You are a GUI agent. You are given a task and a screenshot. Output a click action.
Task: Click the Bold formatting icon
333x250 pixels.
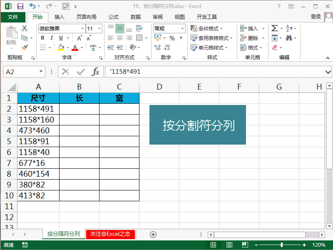click(x=43, y=38)
